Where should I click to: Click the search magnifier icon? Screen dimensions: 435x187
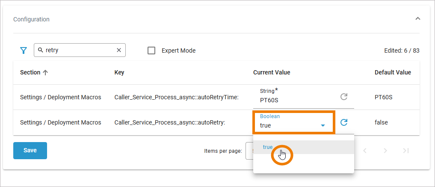(x=41, y=50)
